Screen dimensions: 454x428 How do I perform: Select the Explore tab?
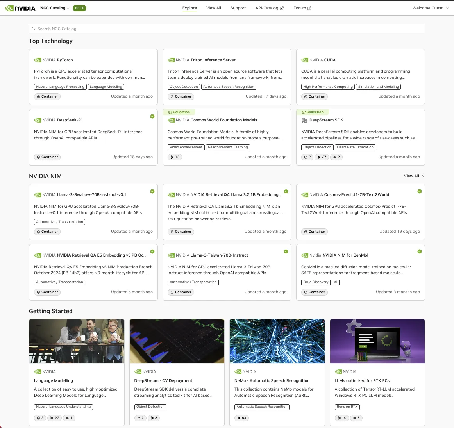pyautogui.click(x=189, y=8)
